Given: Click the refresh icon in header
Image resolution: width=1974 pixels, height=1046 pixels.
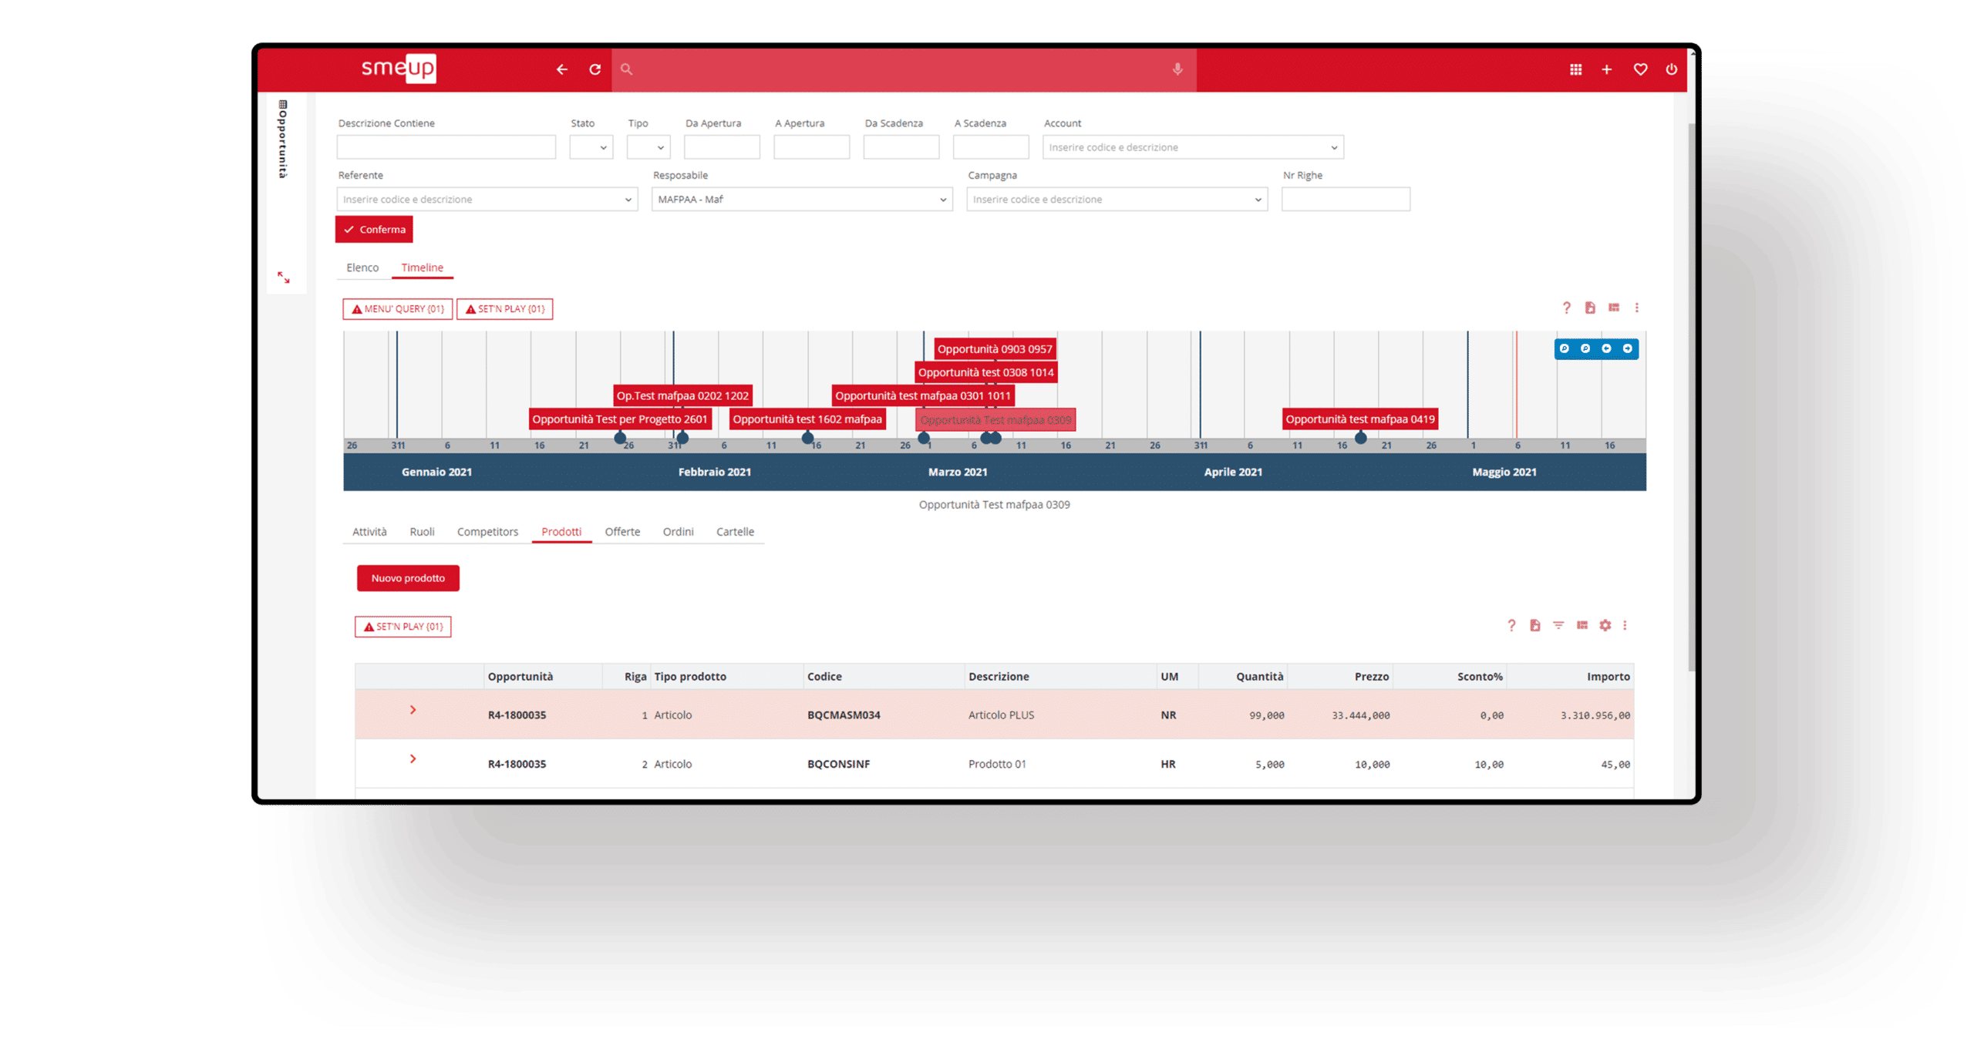Looking at the screenshot, I should (595, 69).
